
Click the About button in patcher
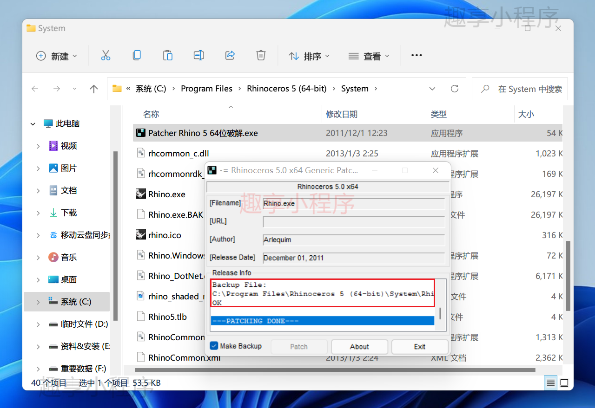[359, 347]
